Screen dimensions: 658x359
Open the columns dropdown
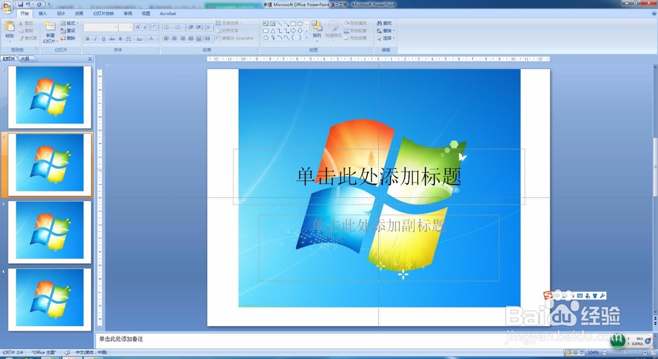click(x=209, y=39)
